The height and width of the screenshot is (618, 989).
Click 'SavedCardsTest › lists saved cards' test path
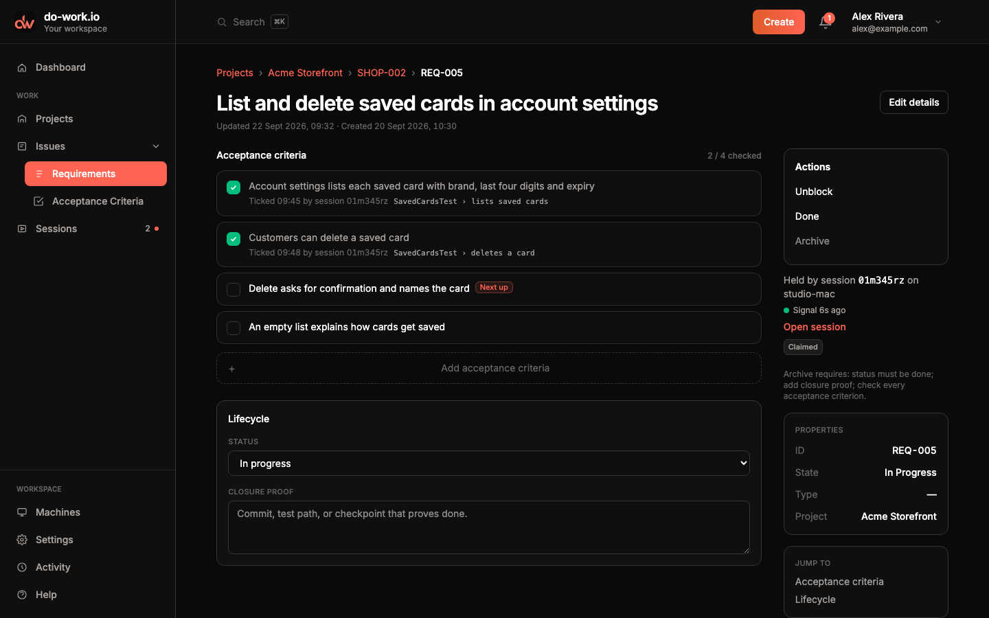[470, 202]
